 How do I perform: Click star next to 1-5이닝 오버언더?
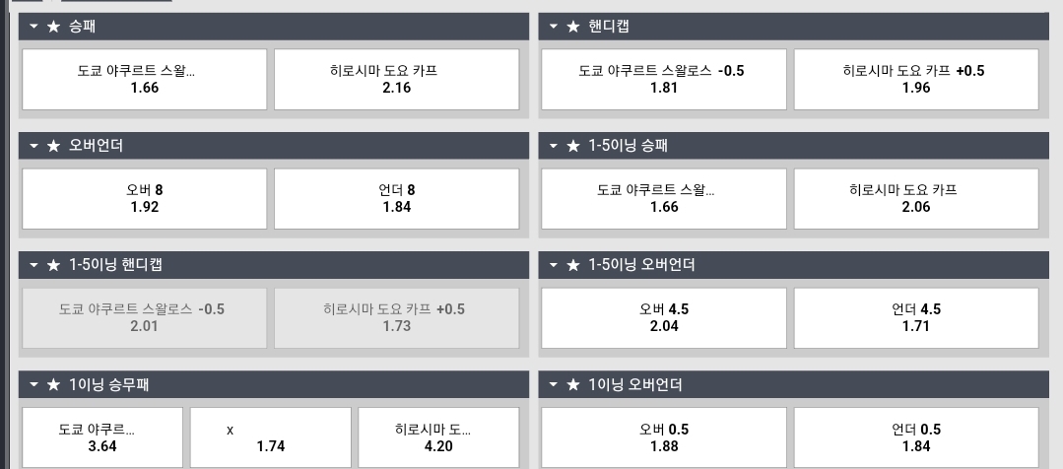point(573,266)
